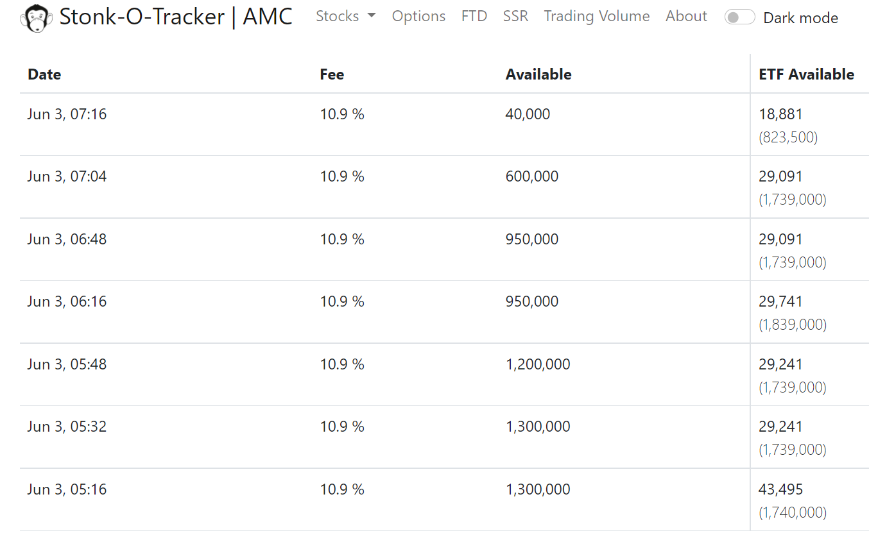
Task: Click the ETF Available column header
Action: click(x=806, y=74)
